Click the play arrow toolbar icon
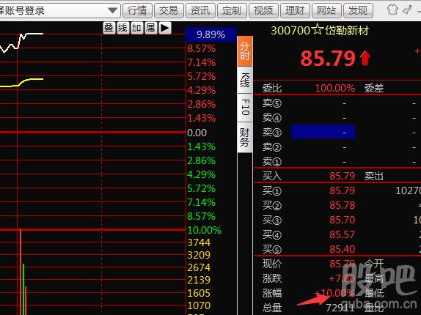 click(165, 28)
